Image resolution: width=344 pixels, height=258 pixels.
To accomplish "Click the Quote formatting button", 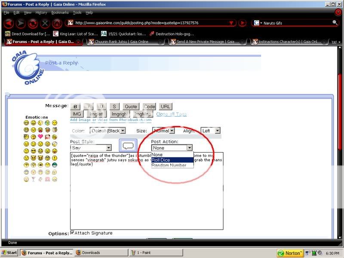I will pyautogui.click(x=131, y=106).
